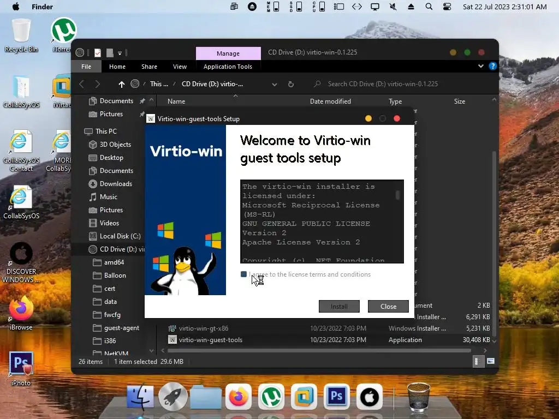Click the Close button in setup dialog
The width and height of the screenshot is (559, 419).
388,307
